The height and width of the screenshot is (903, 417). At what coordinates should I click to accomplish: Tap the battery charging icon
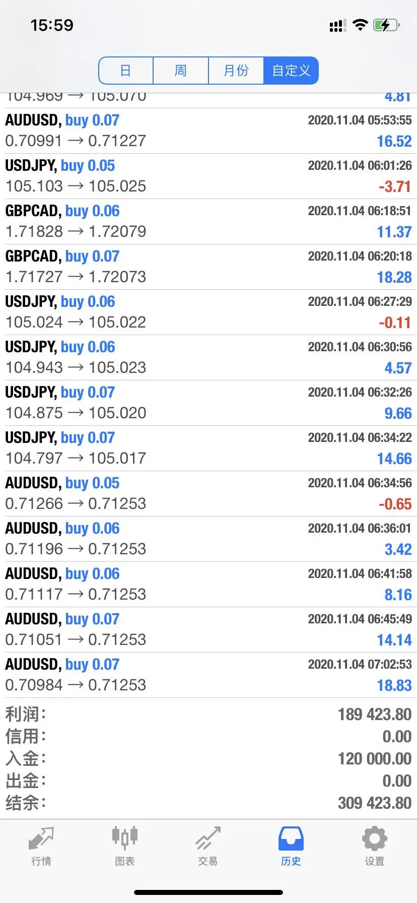pos(386,25)
